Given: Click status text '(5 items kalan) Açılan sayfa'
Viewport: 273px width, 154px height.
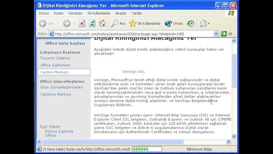Looking at the screenshot, I should (x=64, y=149).
